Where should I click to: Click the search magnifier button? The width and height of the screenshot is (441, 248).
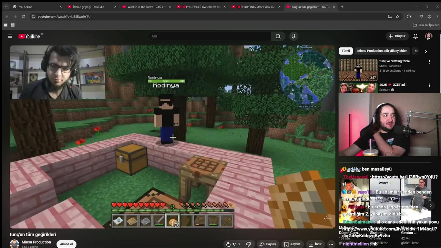(x=278, y=36)
